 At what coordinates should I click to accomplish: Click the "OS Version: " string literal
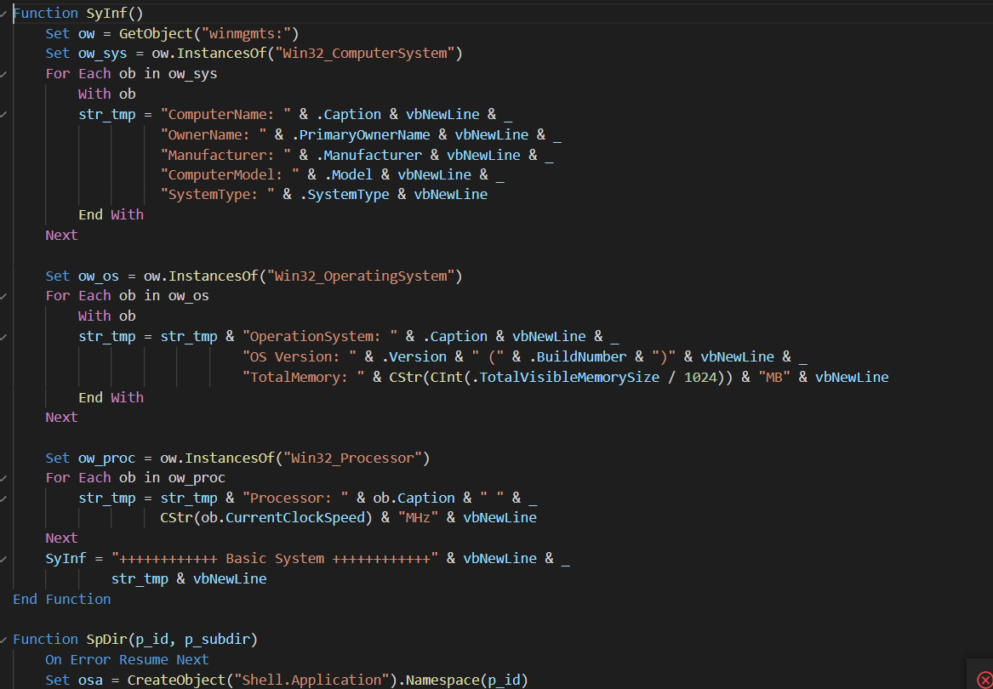tap(300, 357)
